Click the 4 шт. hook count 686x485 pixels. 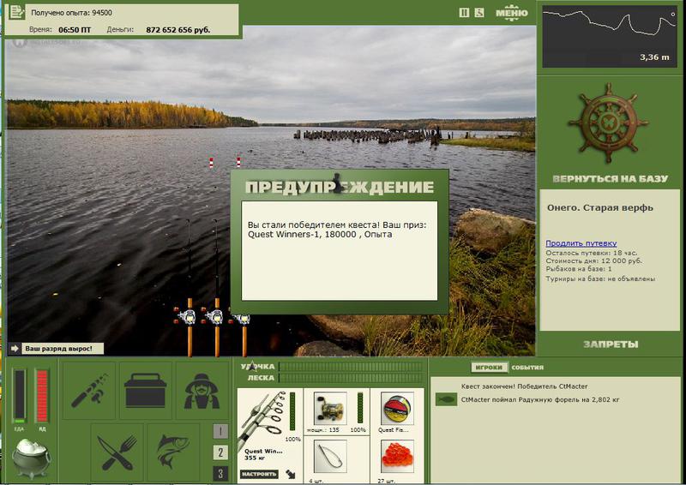point(316,481)
